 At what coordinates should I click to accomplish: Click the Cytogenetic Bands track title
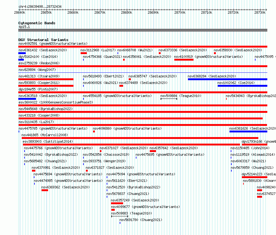pos(37,23)
